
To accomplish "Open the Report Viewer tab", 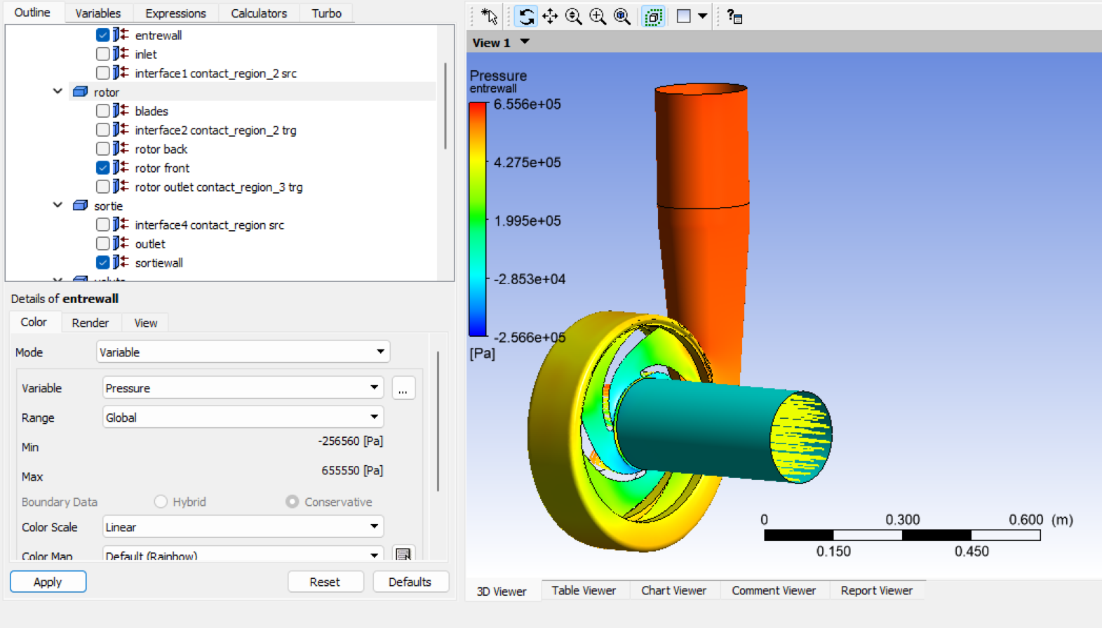I will [877, 590].
